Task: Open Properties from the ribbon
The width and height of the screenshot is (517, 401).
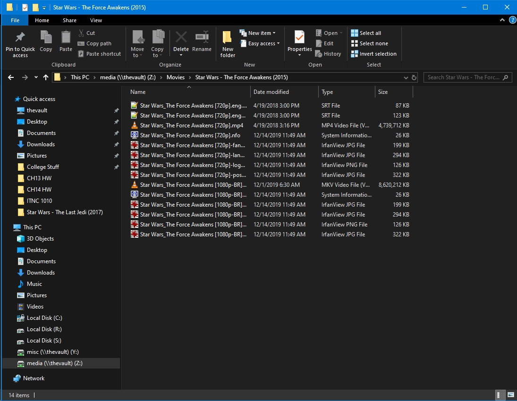Action: click(x=299, y=38)
